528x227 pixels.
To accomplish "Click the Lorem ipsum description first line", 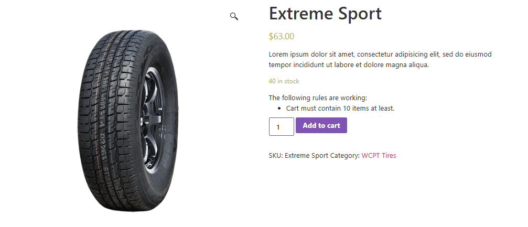I will 380,54.
